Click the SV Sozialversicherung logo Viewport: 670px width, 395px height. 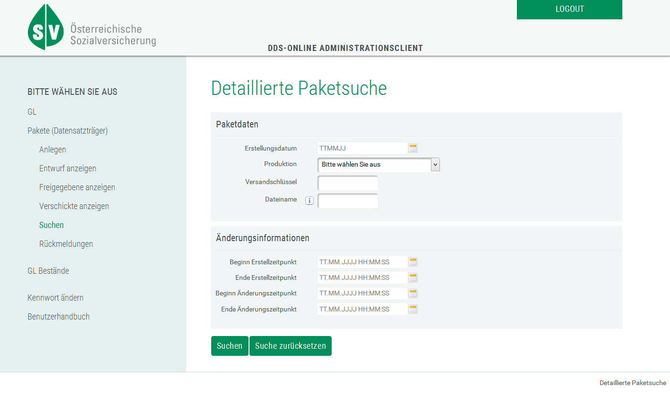click(92, 27)
